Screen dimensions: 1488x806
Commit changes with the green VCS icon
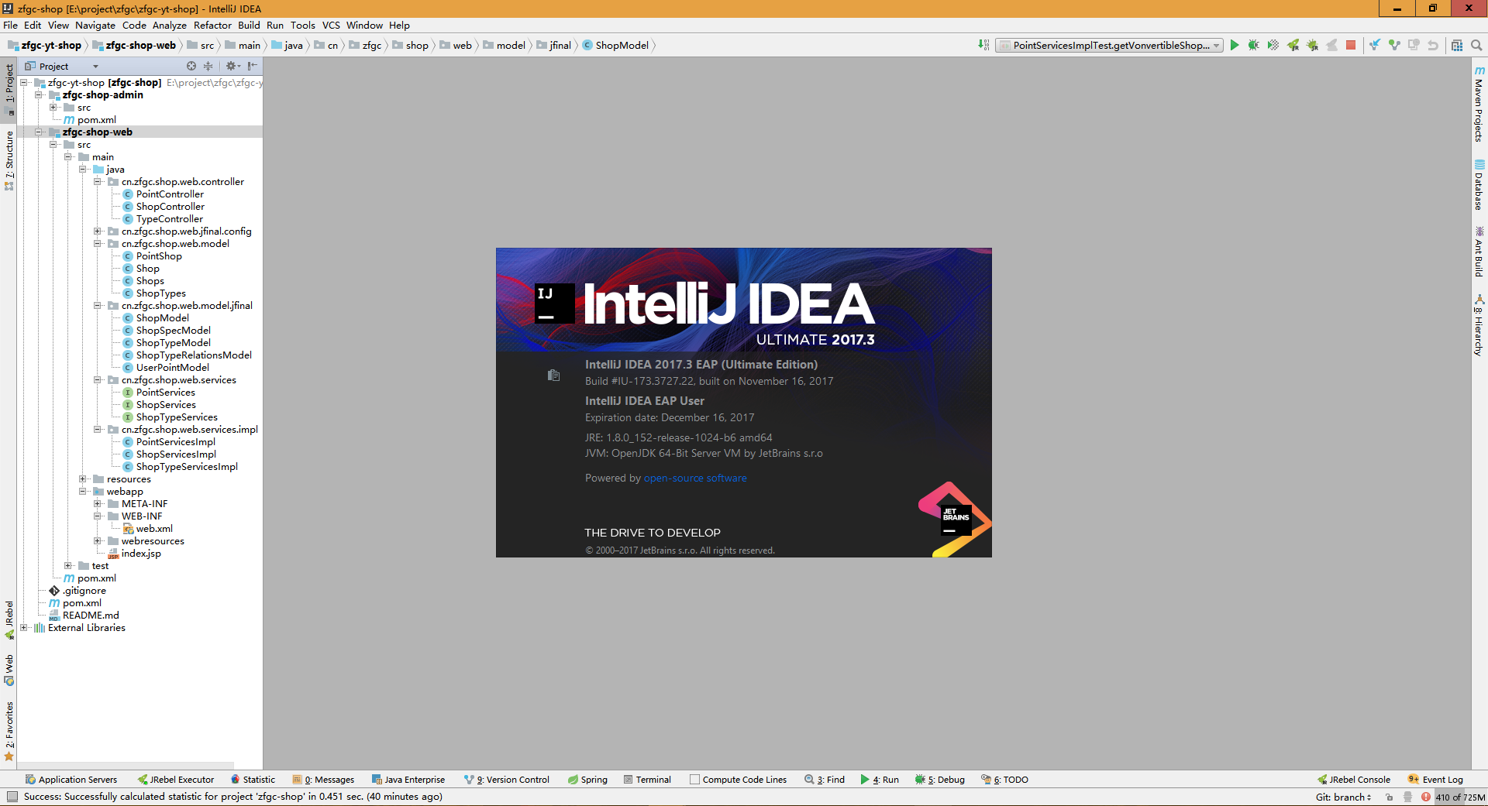pyautogui.click(x=1394, y=45)
